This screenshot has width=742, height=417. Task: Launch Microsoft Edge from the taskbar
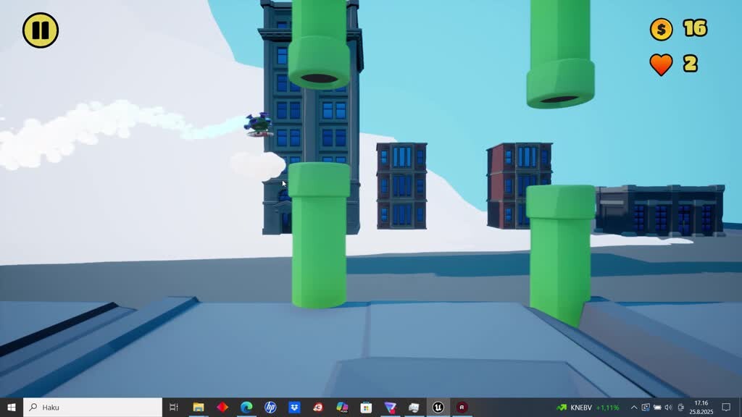tap(246, 408)
